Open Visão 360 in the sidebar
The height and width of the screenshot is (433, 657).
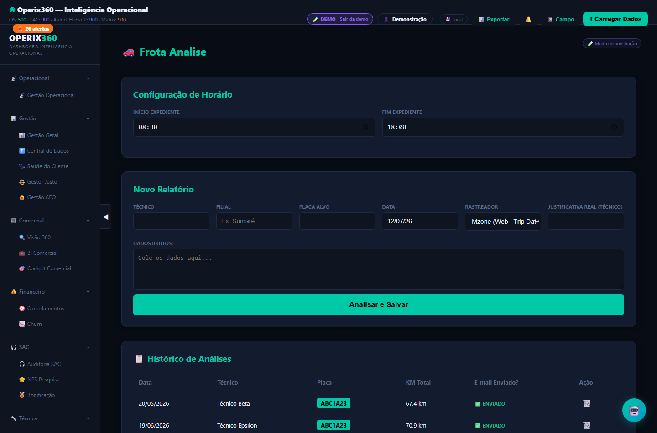(x=39, y=237)
